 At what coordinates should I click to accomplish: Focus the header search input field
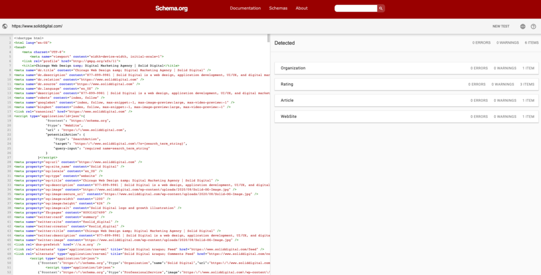pyautogui.click(x=356, y=8)
